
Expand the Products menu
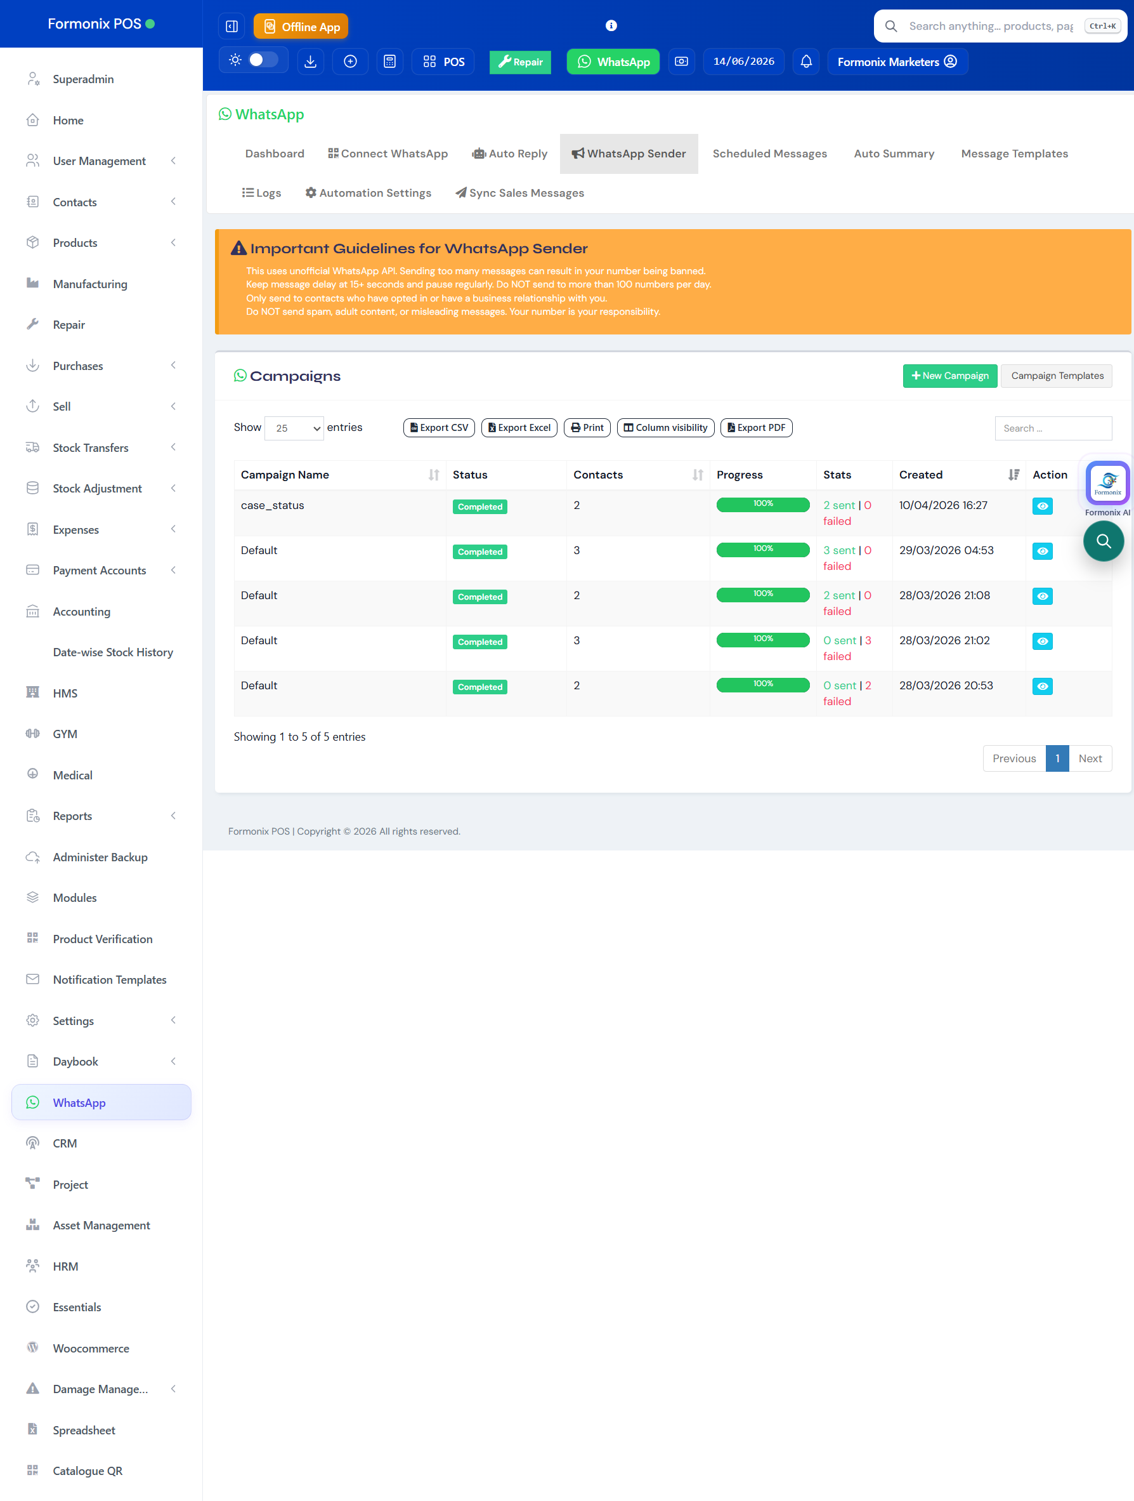point(101,243)
